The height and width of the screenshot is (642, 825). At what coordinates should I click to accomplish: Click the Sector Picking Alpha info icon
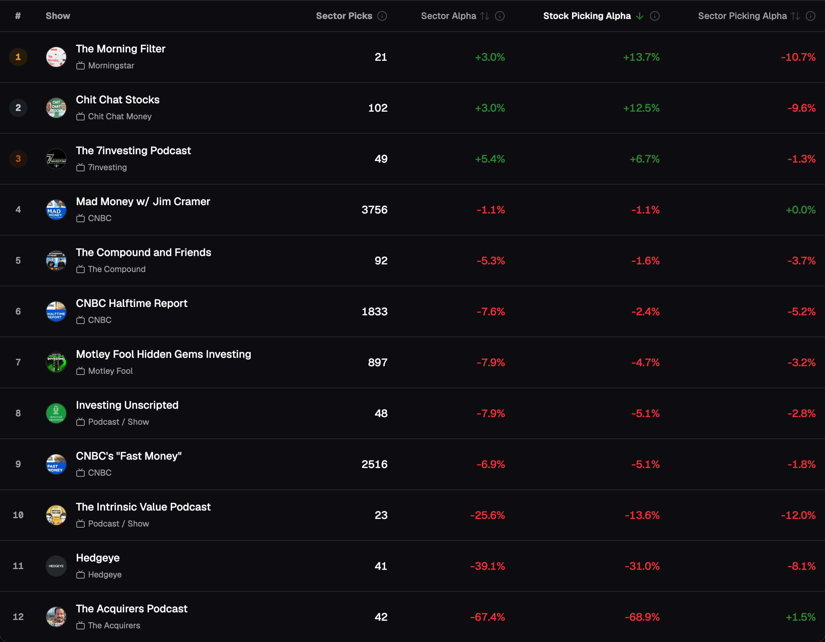(811, 16)
